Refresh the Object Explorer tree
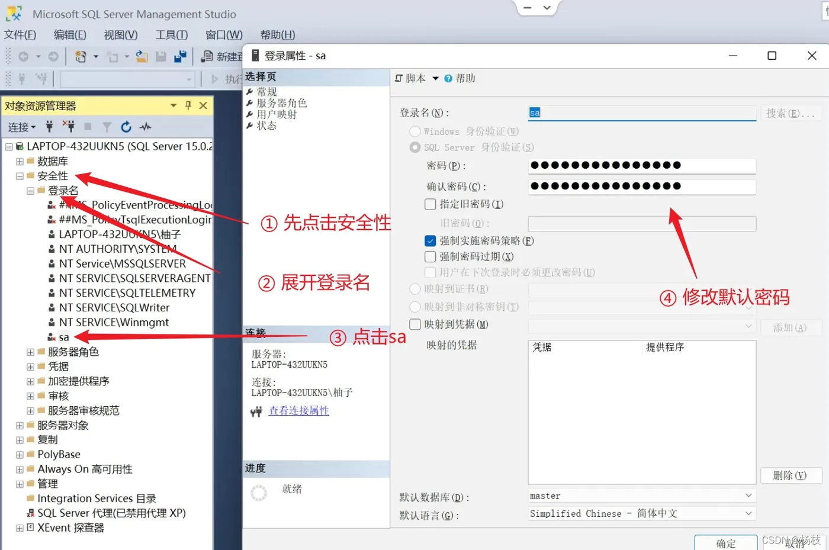 pos(126,127)
